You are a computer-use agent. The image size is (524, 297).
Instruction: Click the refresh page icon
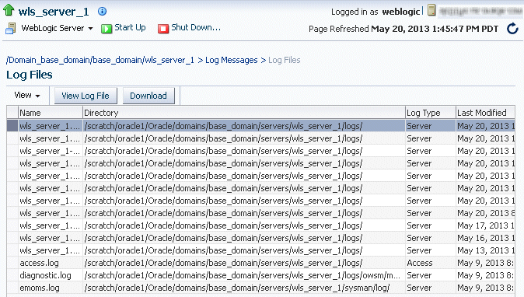pos(512,29)
